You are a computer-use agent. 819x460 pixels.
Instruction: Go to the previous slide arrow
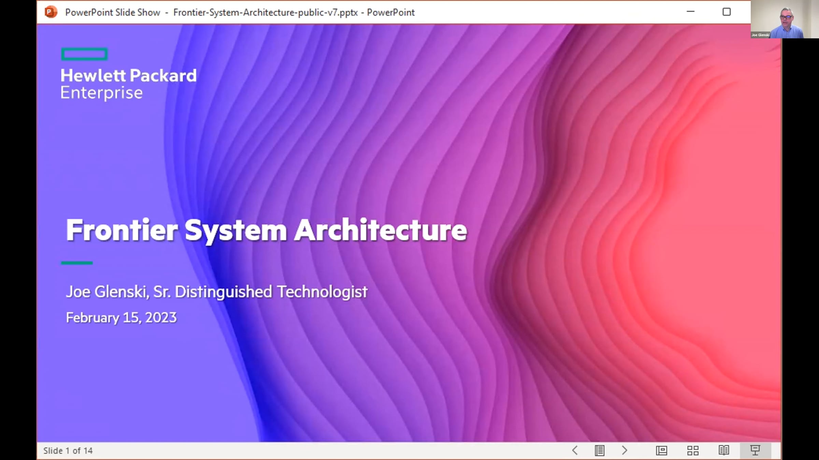pyautogui.click(x=575, y=450)
